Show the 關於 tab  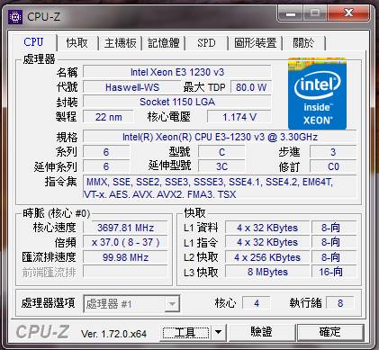(303, 42)
